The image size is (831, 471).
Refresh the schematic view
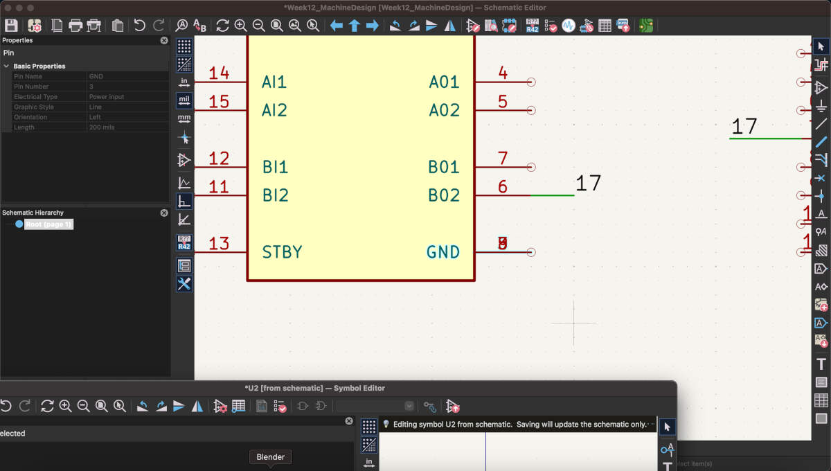222,26
